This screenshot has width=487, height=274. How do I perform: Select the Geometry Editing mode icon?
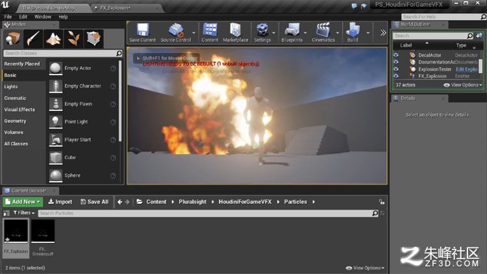(x=94, y=38)
